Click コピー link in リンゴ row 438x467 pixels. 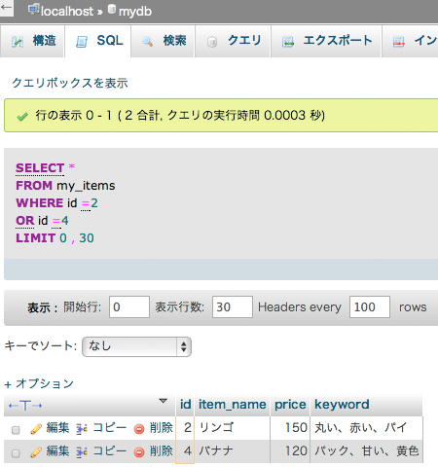tap(110, 428)
